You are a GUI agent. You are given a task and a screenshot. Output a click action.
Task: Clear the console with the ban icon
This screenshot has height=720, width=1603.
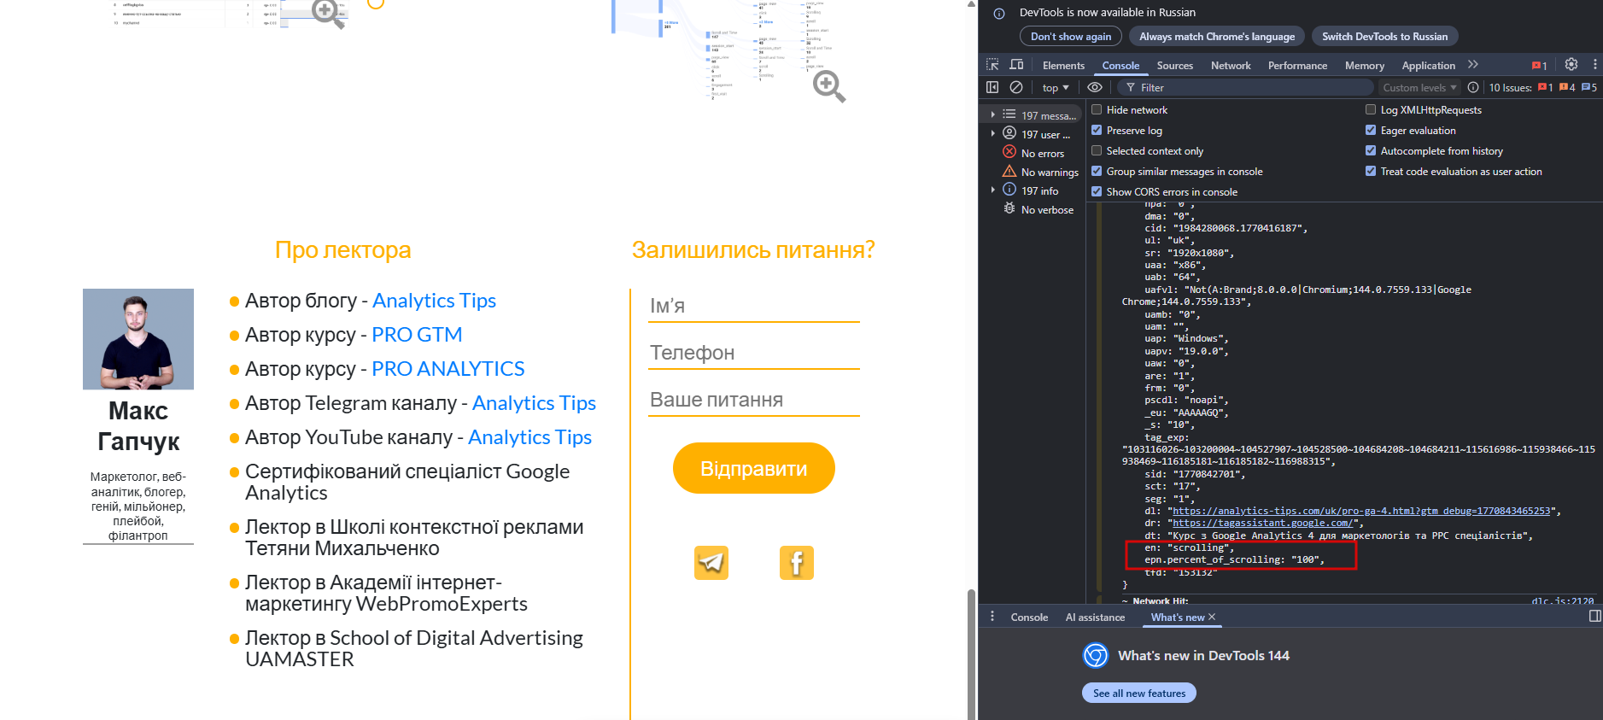click(1016, 87)
